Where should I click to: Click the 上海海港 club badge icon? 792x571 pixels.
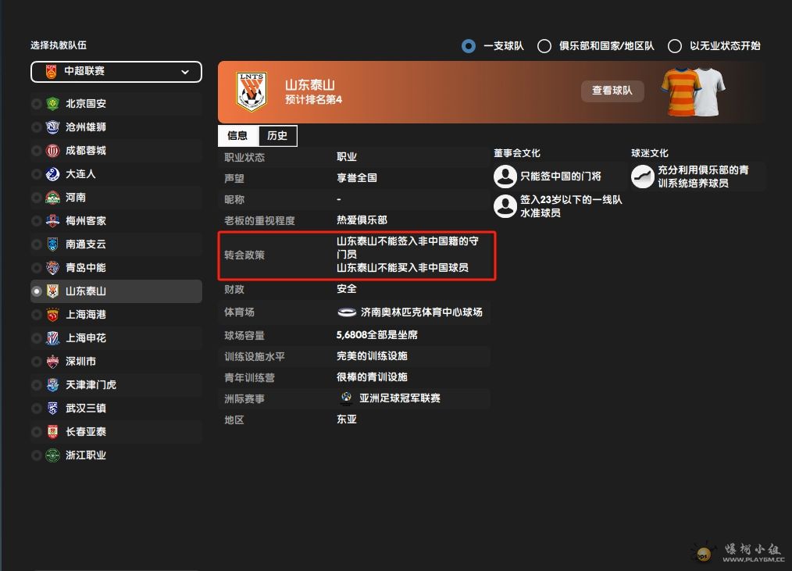point(52,314)
